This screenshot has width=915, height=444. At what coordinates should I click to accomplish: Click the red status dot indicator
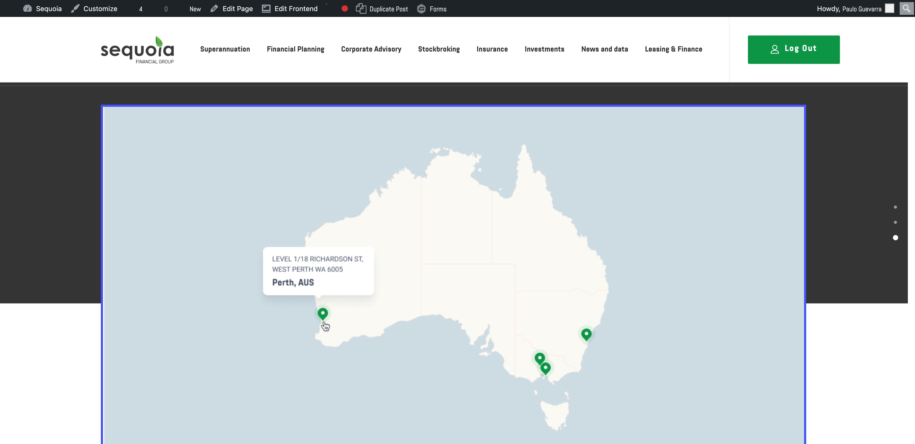tap(344, 8)
